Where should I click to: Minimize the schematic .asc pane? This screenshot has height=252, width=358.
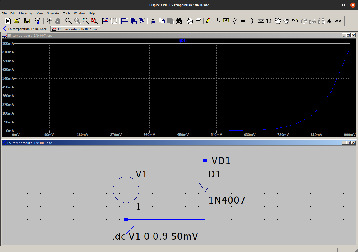(344, 143)
